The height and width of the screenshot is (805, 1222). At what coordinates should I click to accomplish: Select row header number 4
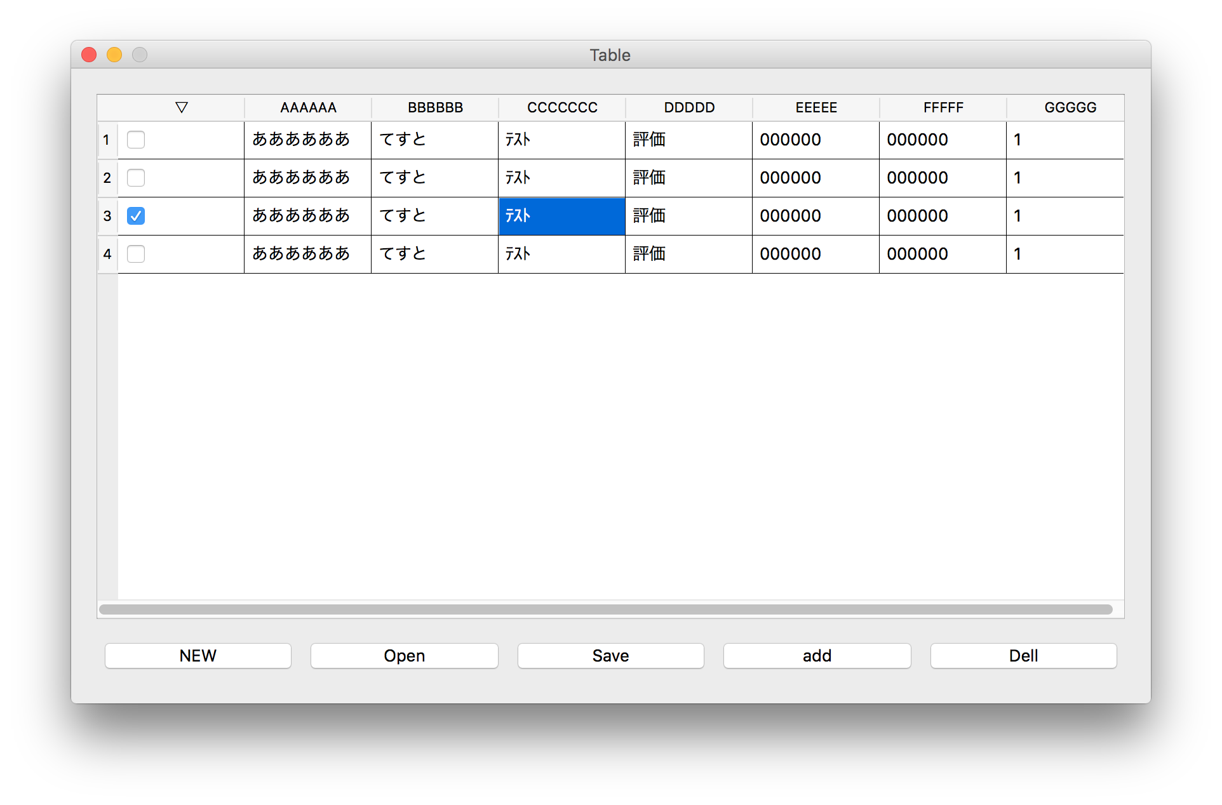[107, 254]
